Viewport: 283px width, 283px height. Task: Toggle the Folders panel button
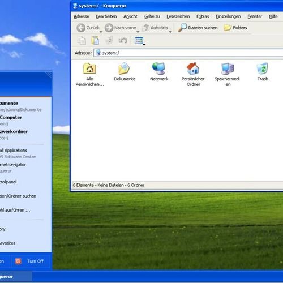coord(235,28)
